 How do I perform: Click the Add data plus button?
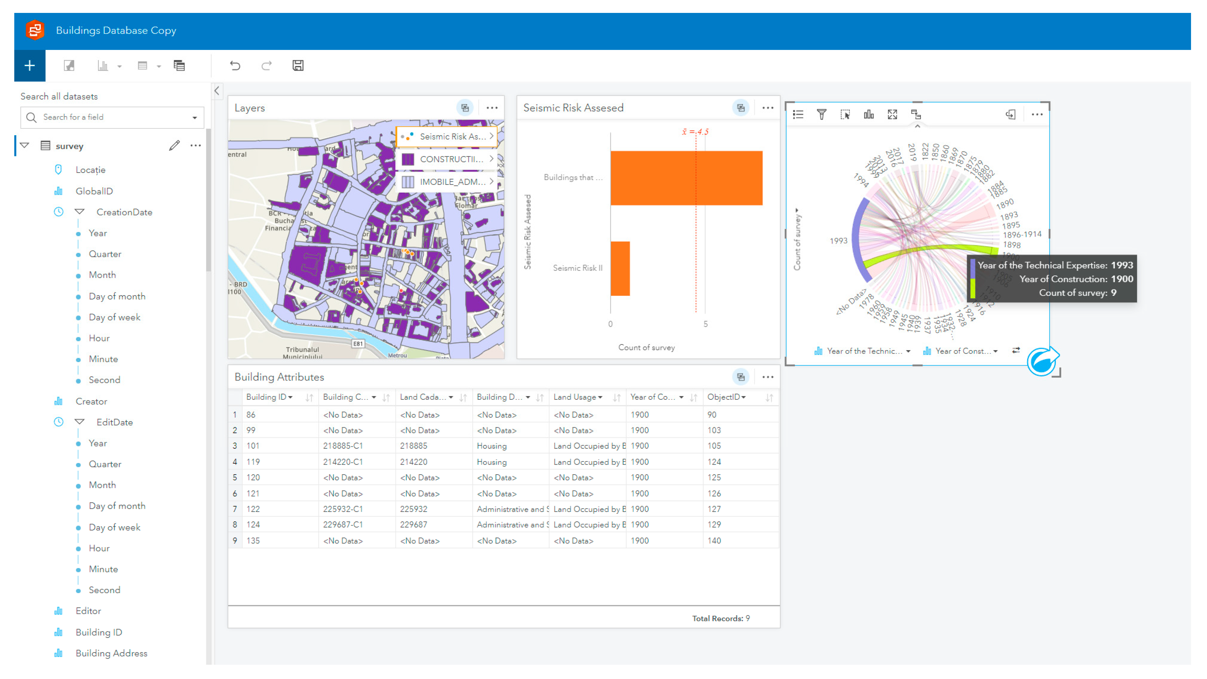click(x=30, y=66)
